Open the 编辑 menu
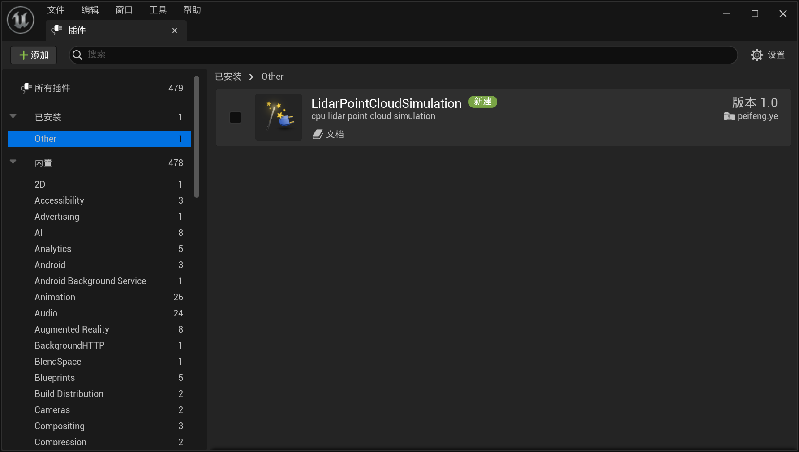799x452 pixels. [90, 10]
